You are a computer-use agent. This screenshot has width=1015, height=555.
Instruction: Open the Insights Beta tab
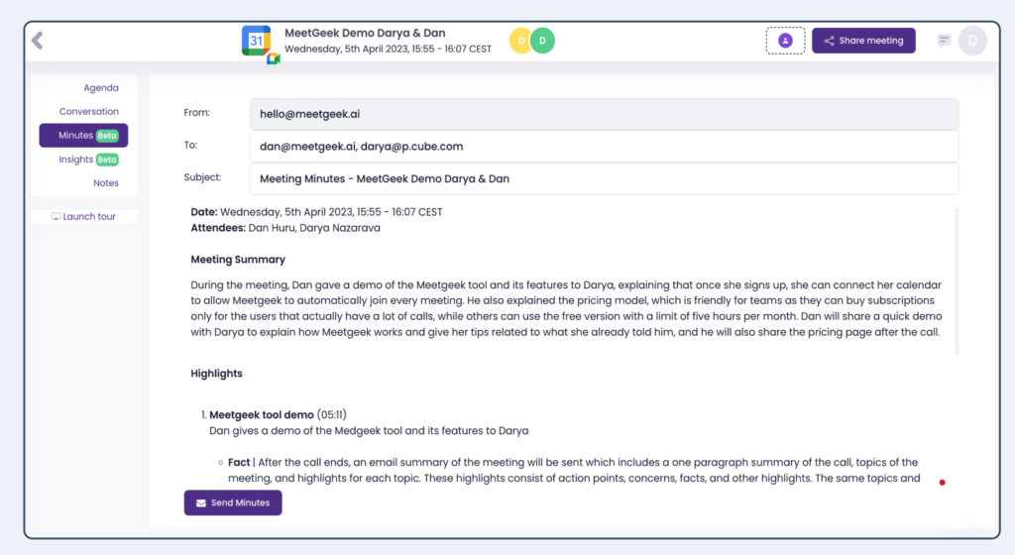click(x=88, y=160)
